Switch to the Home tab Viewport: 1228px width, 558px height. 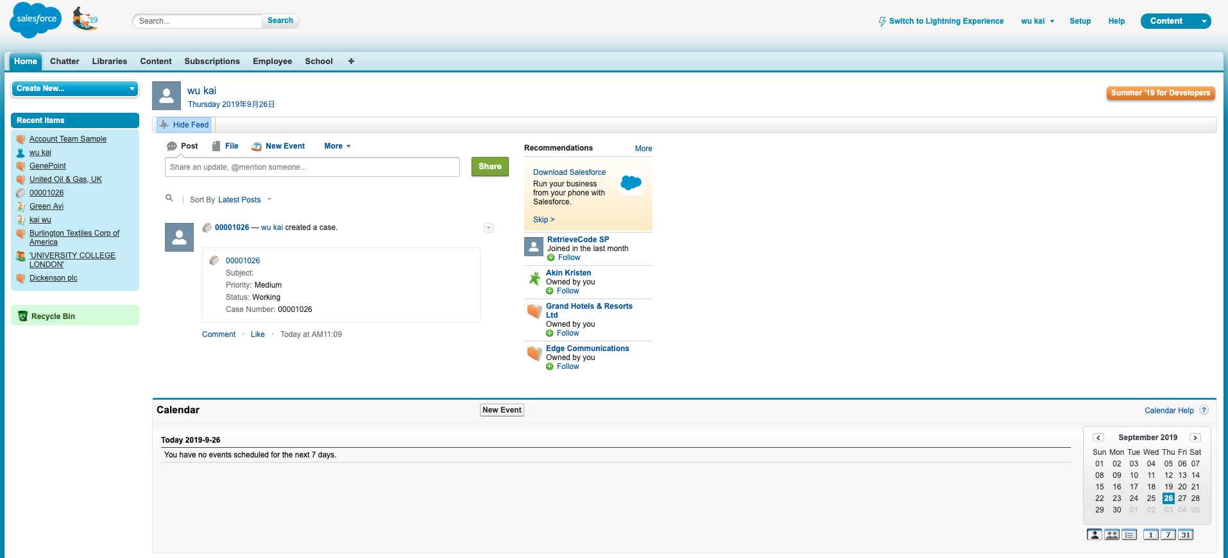click(x=26, y=62)
